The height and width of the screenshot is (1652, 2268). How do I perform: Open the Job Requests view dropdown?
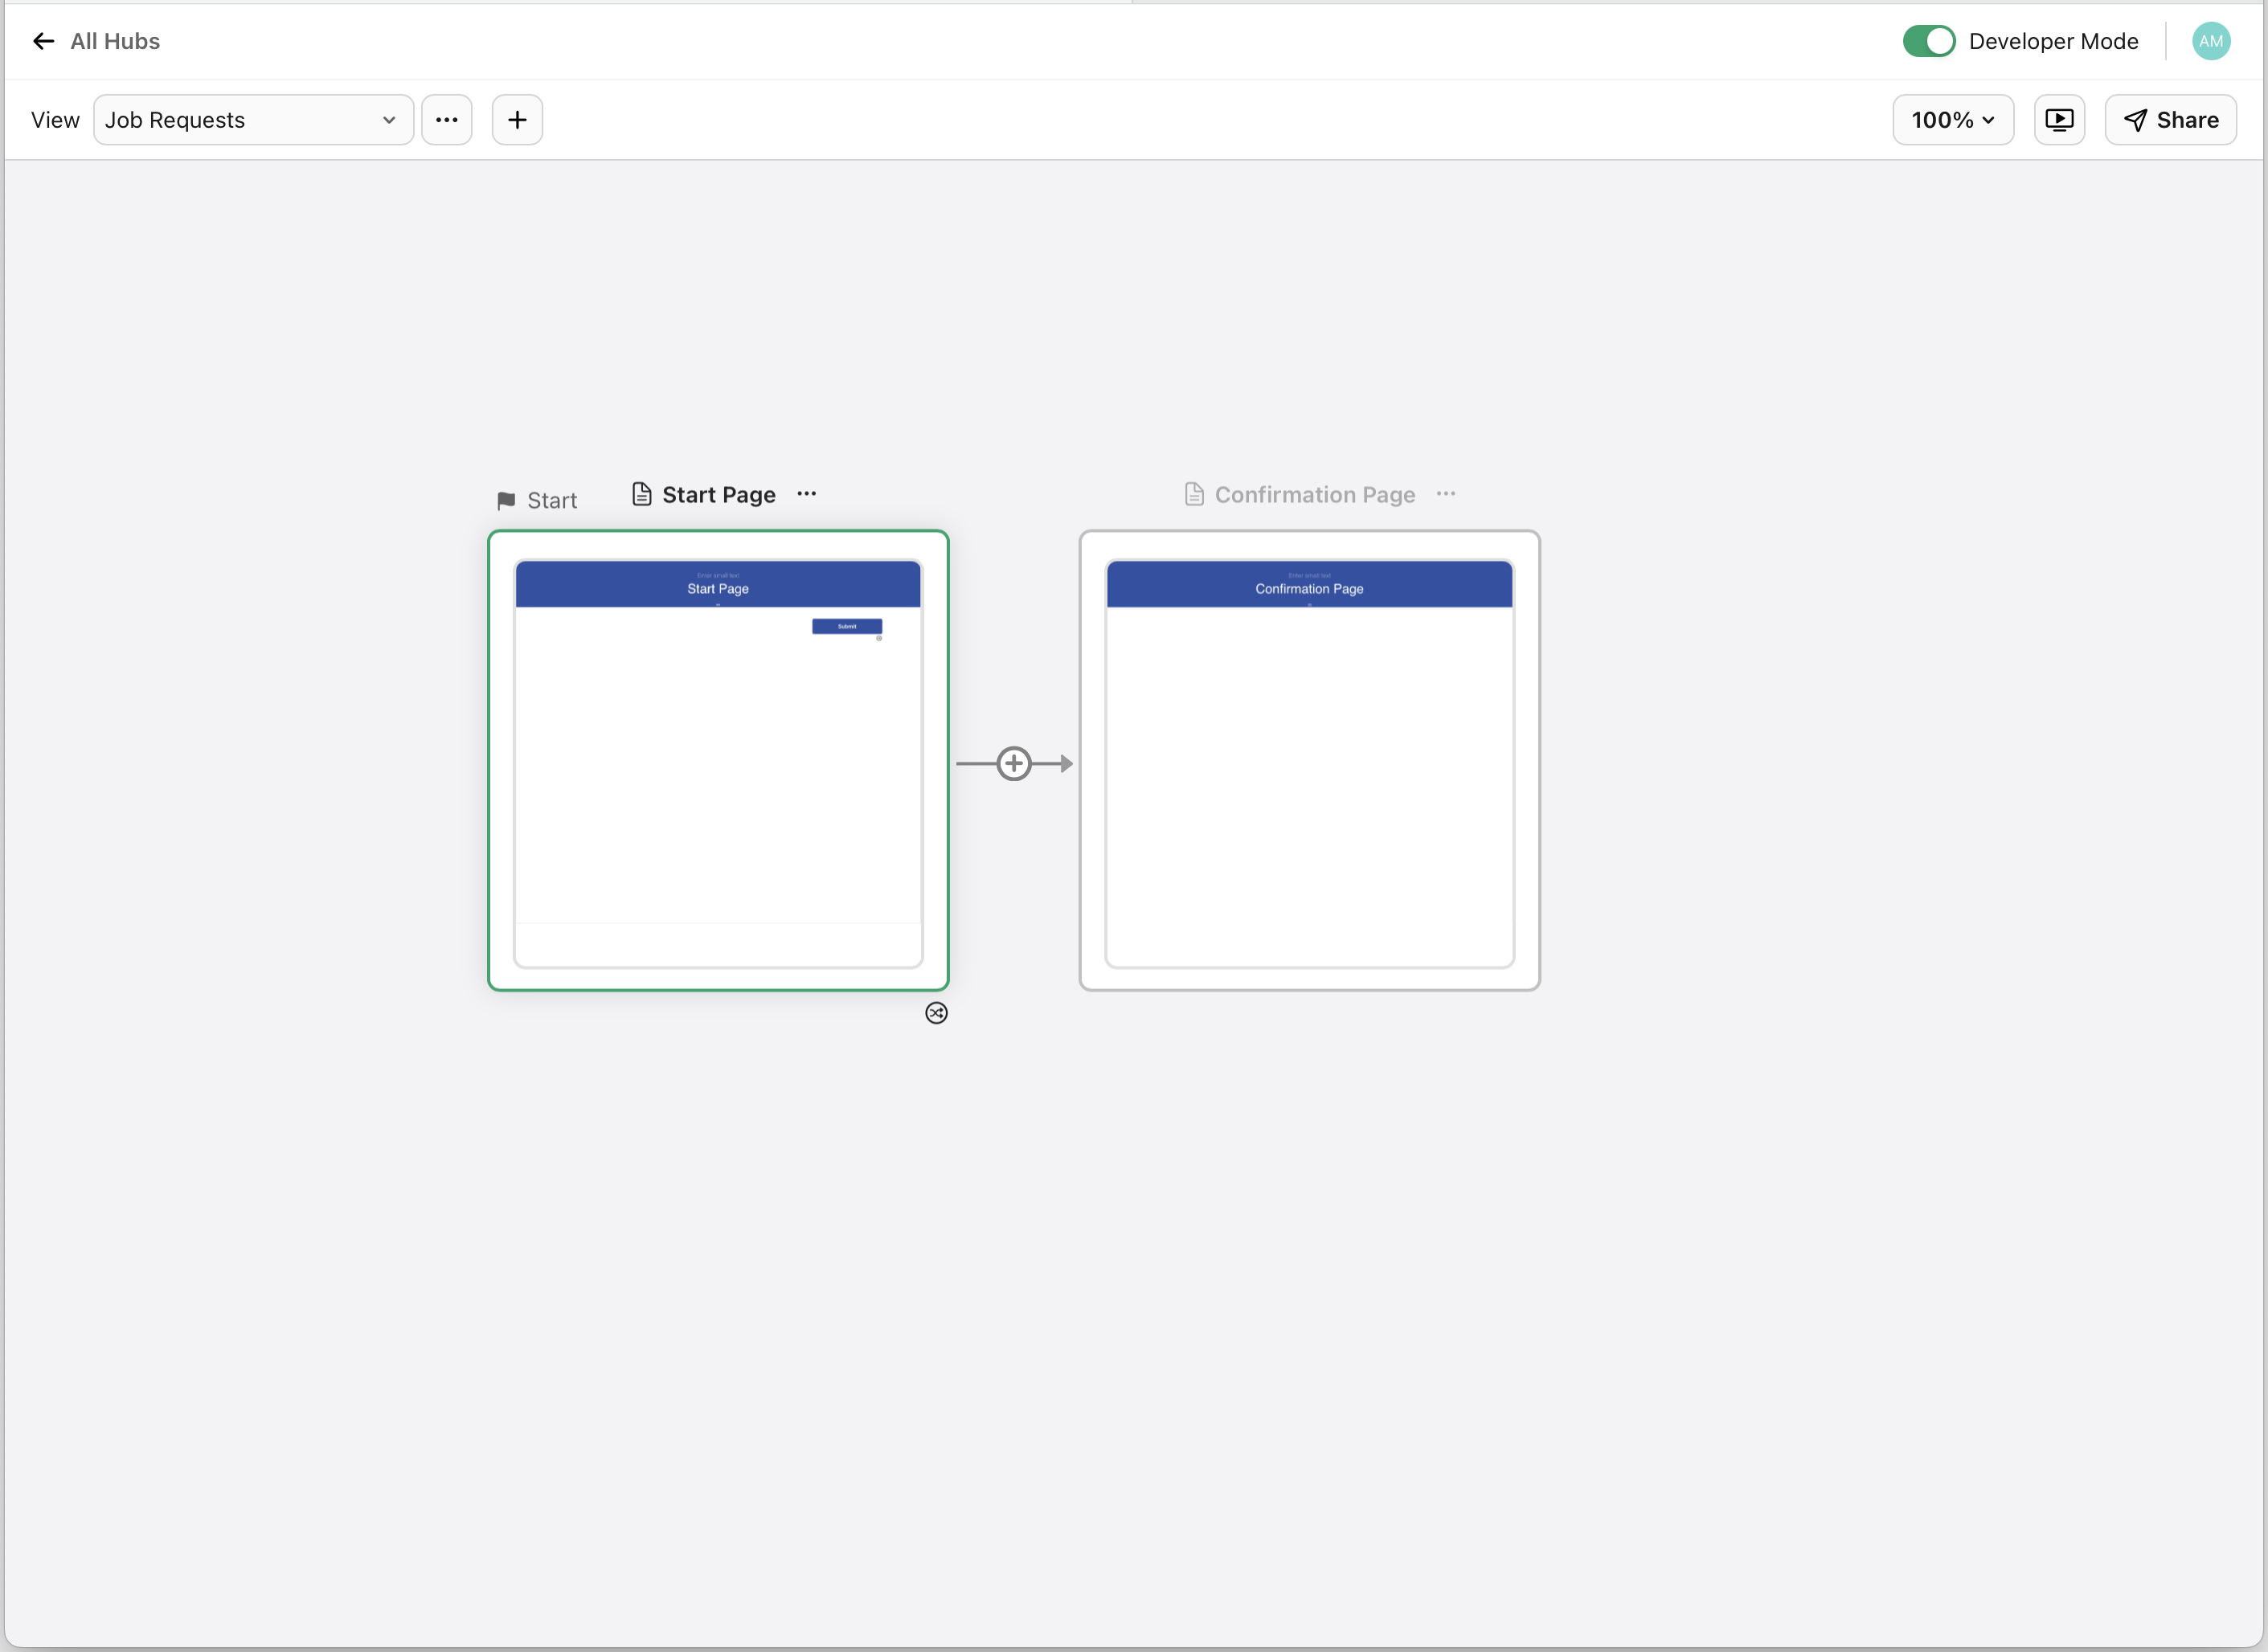(252, 119)
